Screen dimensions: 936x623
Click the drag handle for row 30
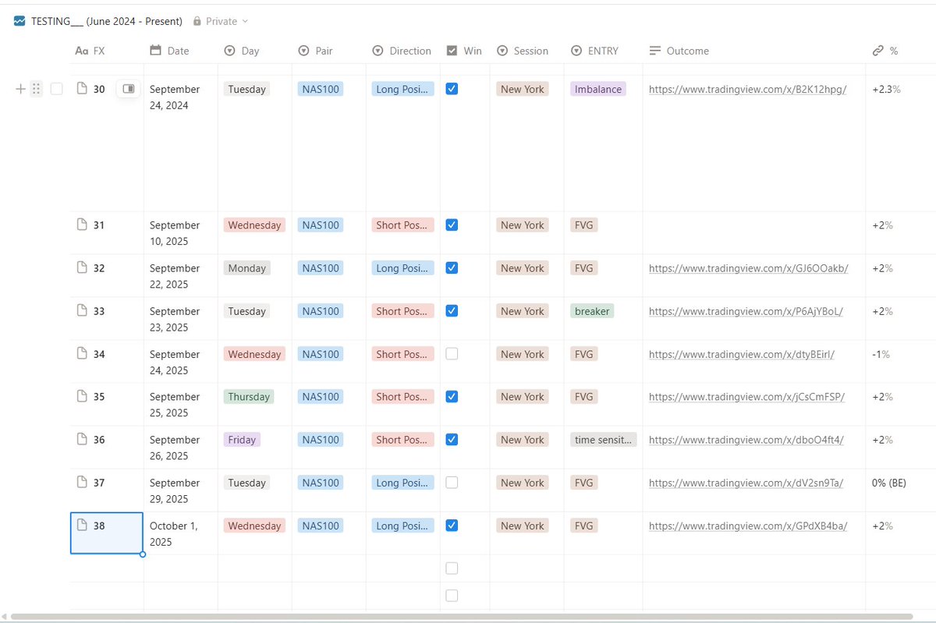[x=37, y=89]
